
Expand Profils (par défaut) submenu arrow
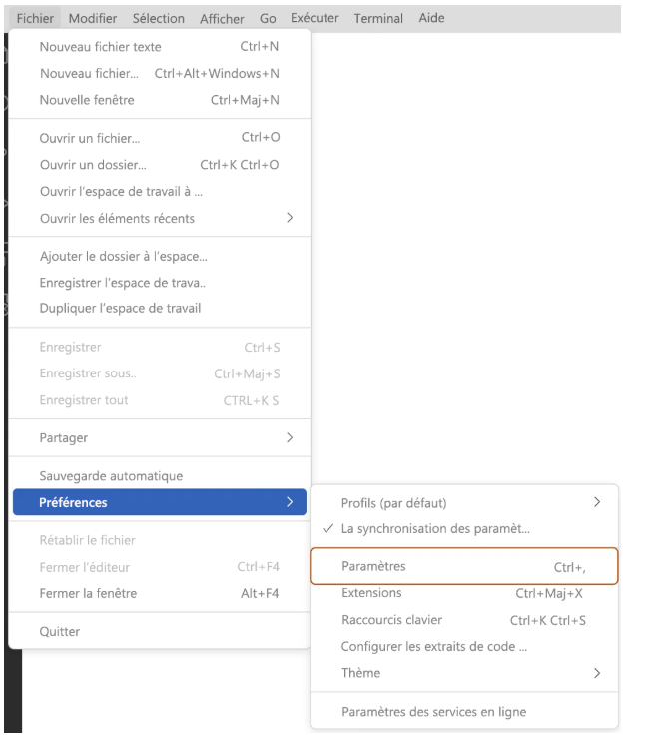point(597,502)
